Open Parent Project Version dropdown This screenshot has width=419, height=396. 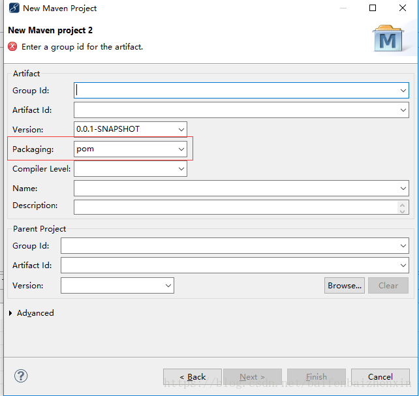point(168,286)
